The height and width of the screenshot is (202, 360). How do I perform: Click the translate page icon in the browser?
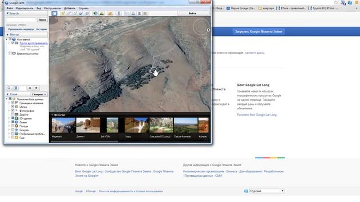[343, 3]
